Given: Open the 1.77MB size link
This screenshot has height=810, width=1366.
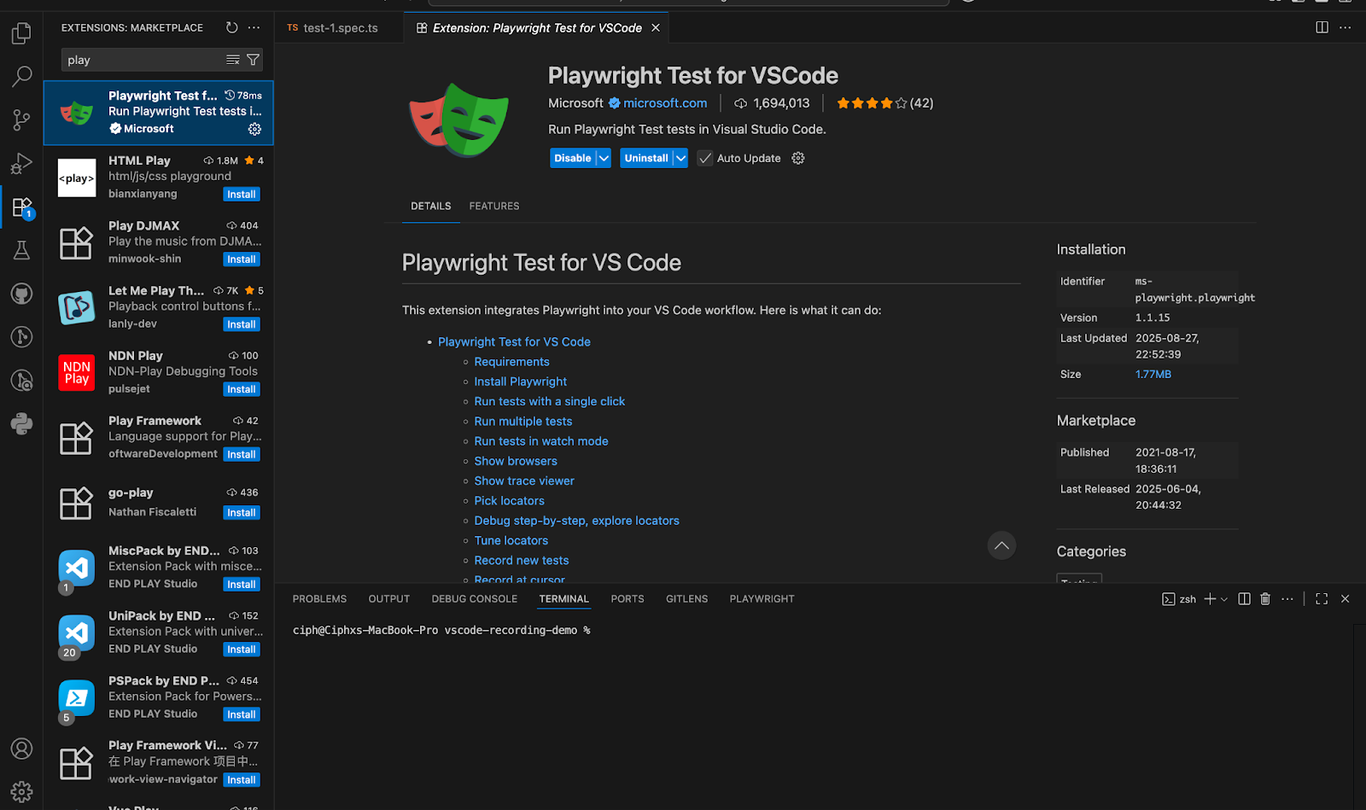Looking at the screenshot, I should click(x=1153, y=375).
